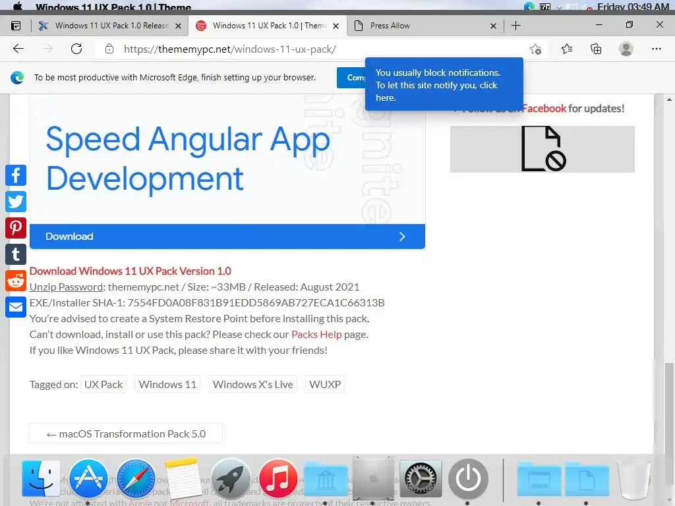The width and height of the screenshot is (675, 506).
Task: Open Edge settings and more menu
Action: 656,49
